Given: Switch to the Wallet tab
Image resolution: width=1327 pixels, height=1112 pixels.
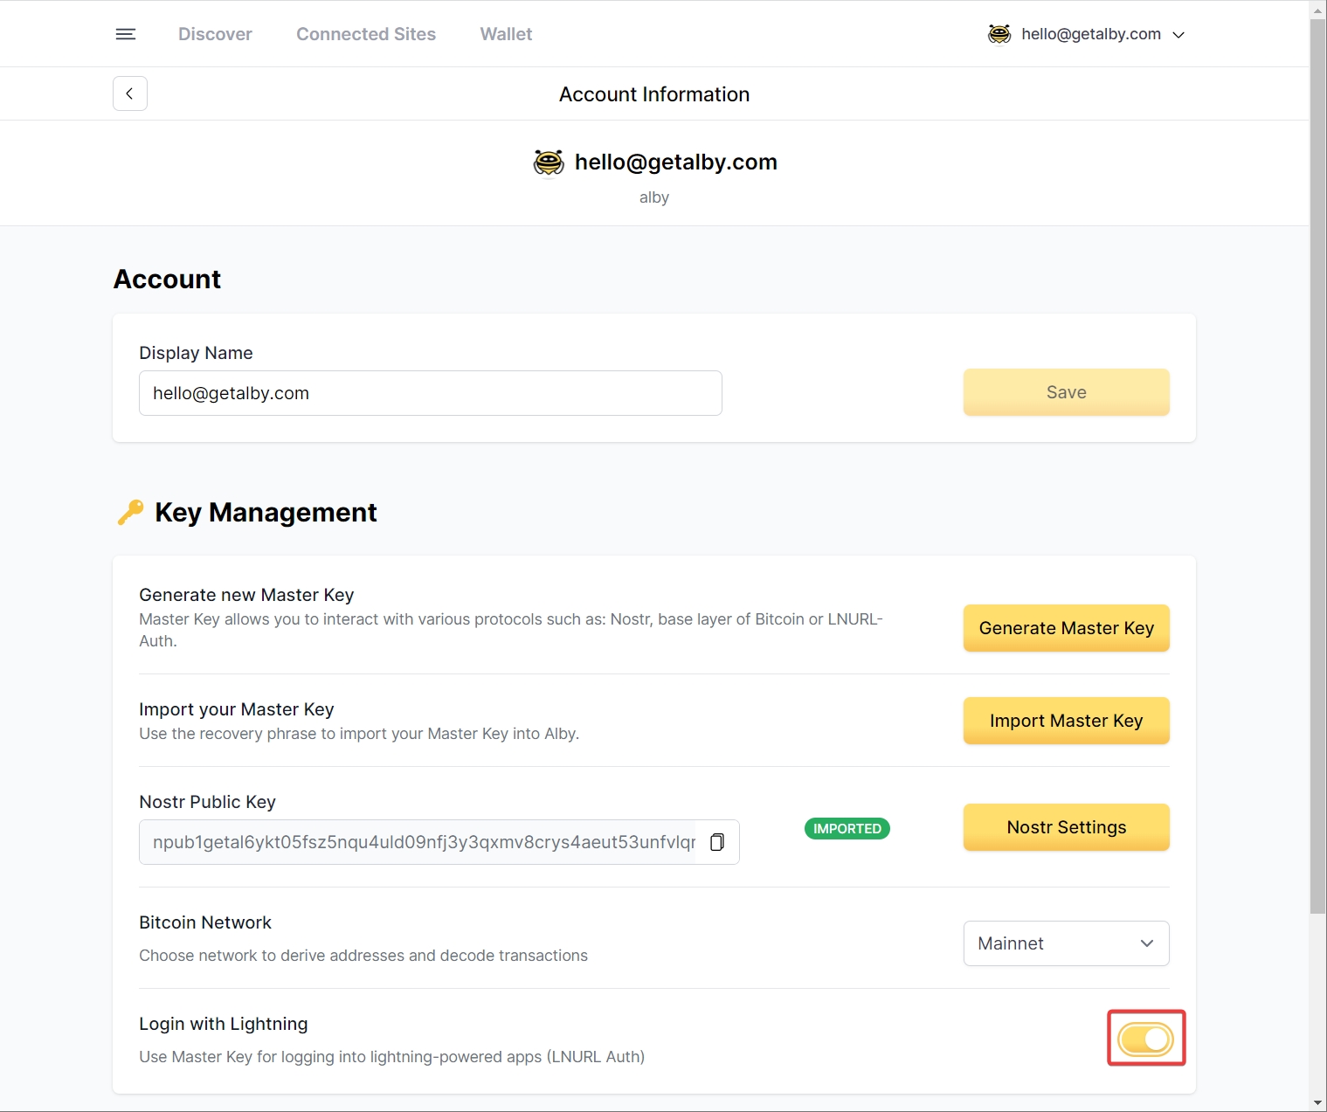Looking at the screenshot, I should coord(506,34).
